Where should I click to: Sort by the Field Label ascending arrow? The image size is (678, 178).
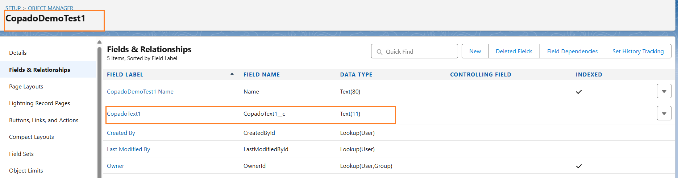[232, 74]
